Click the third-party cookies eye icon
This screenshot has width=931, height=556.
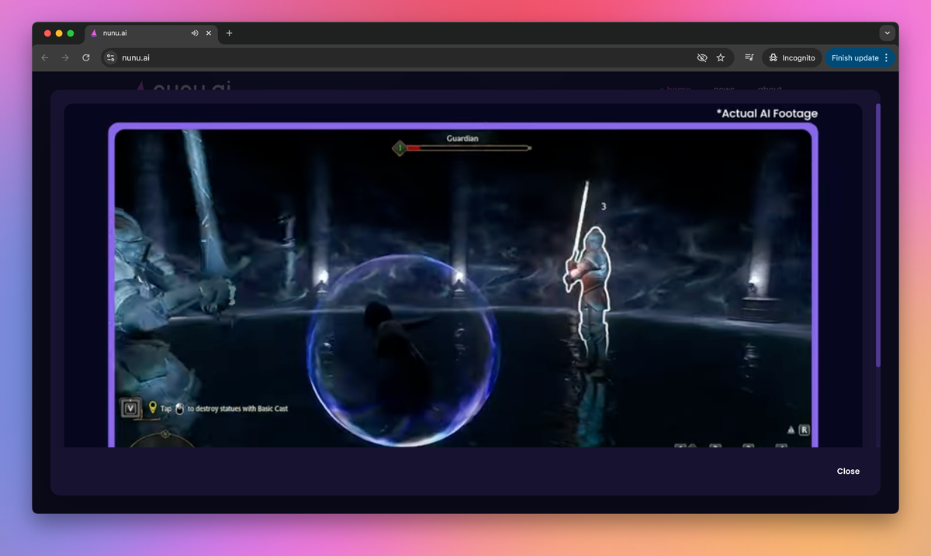(x=702, y=57)
